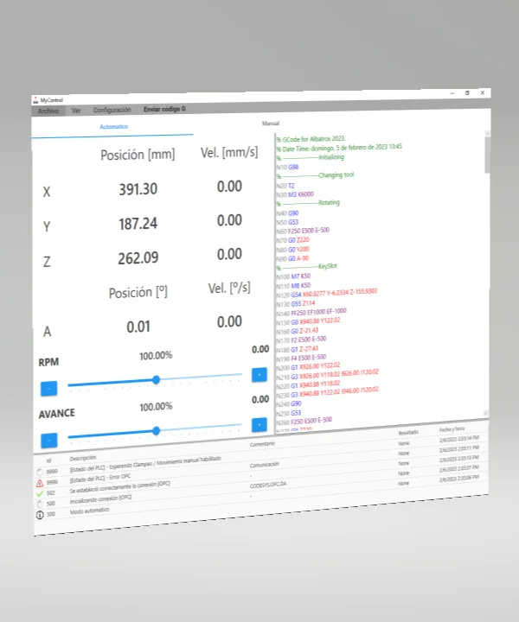Screen dimensions: 519x622
Task: Click the A position value 0.01
Action: coord(138,327)
